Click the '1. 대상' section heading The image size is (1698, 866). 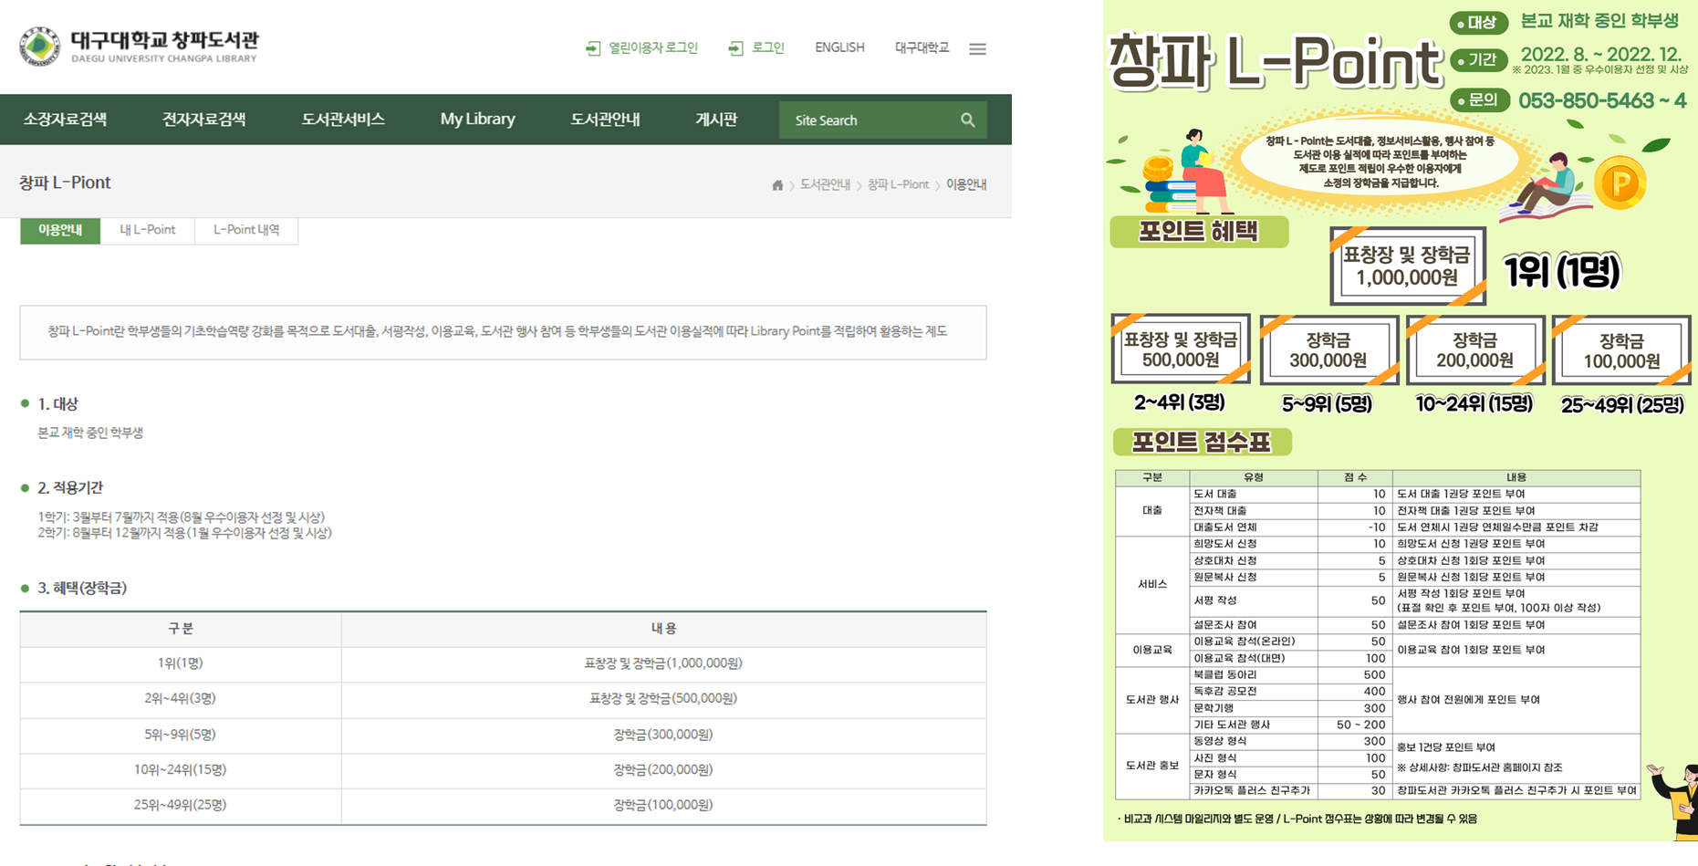click(57, 403)
